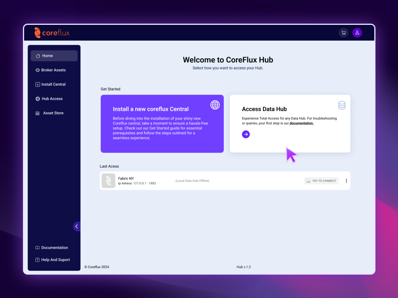Select the Asset Store icon
Viewport: 398px width, 298px height.
tap(37, 113)
